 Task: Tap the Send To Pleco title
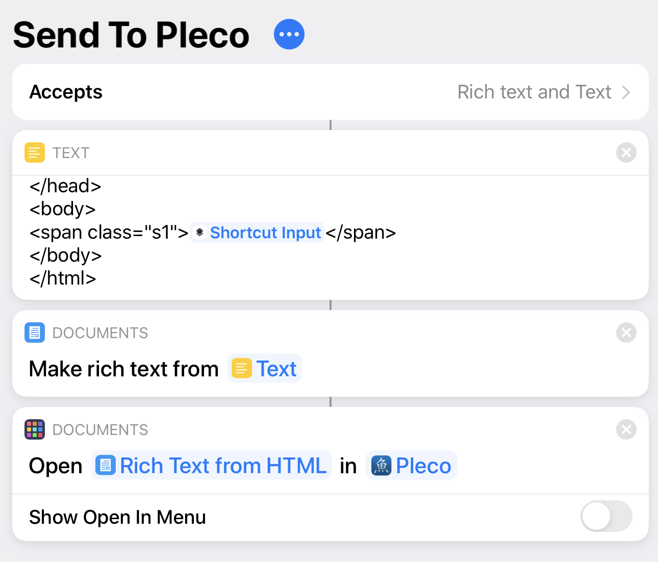coord(131,35)
